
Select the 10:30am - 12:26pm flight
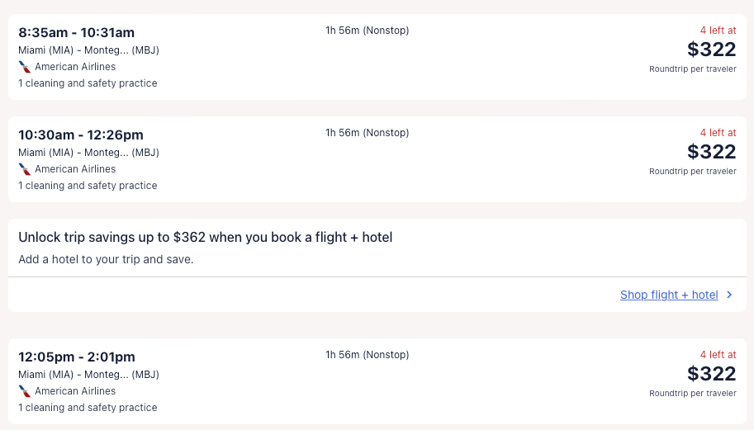(x=81, y=135)
